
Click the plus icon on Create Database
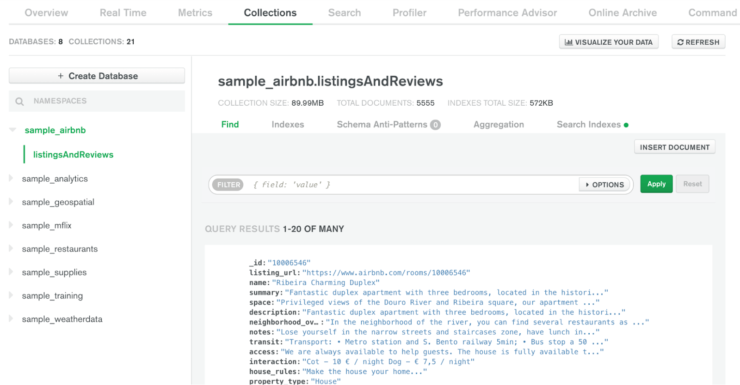[61, 76]
